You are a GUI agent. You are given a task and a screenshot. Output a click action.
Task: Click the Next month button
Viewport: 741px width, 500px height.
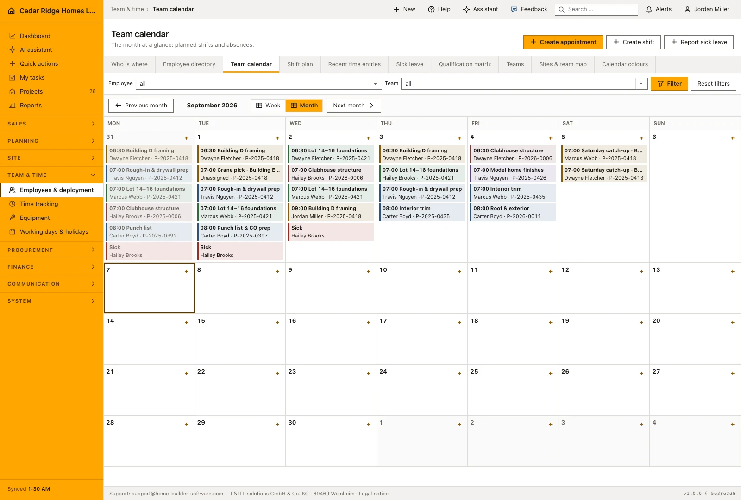[354, 106]
